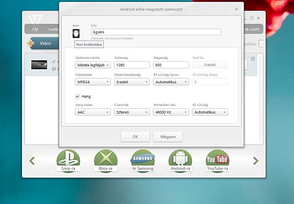Click the file list vertical scrollbar
Screen dimensions: 294x204
(x=260, y=99)
